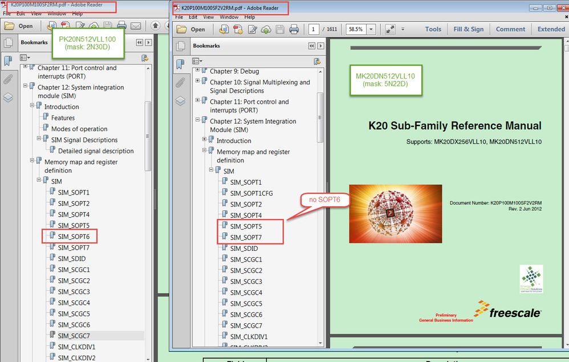Click the 58.5% zoom value field
Screen dimensions: 569x362
pos(356,30)
